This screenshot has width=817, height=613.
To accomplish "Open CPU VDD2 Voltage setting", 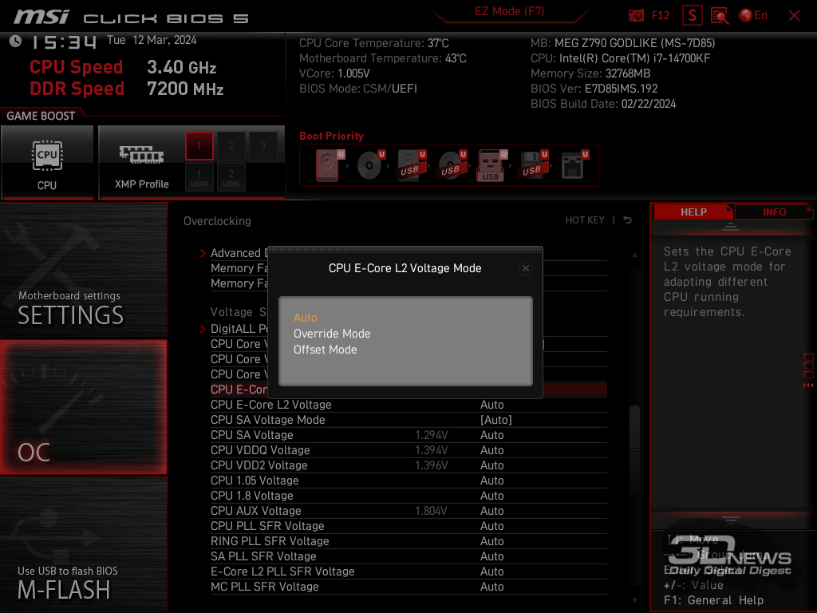I will 408,465.
